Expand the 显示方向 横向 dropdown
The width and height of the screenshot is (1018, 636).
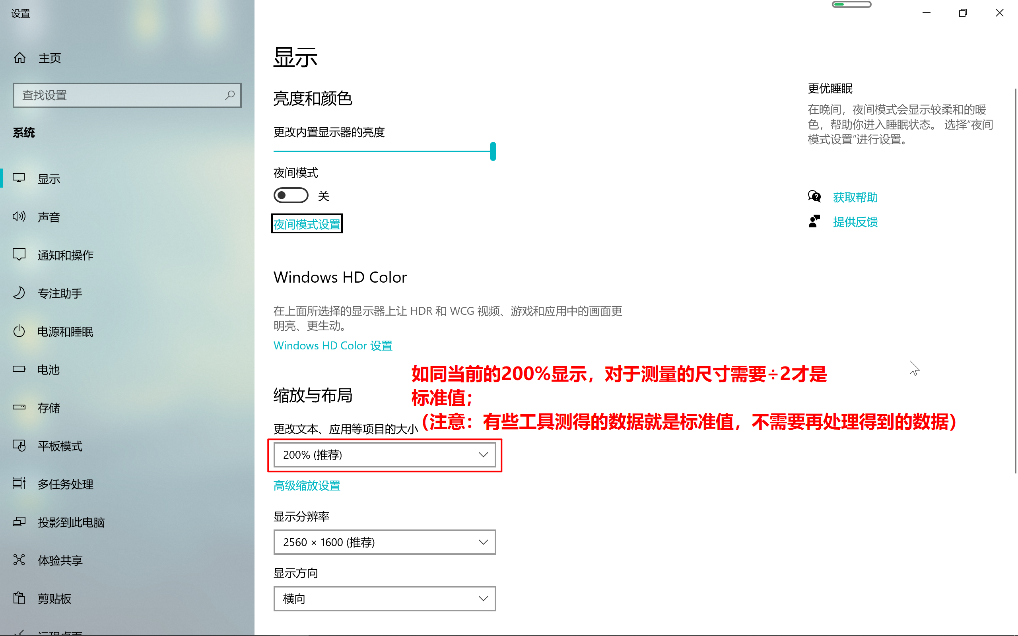[384, 599]
